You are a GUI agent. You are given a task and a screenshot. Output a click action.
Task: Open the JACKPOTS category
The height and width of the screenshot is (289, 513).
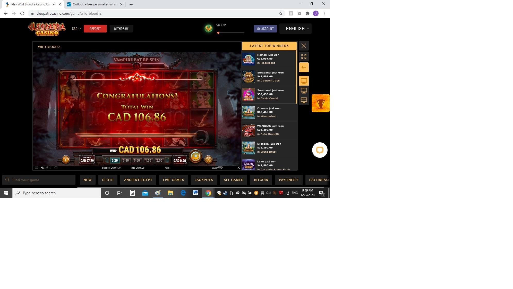204,180
